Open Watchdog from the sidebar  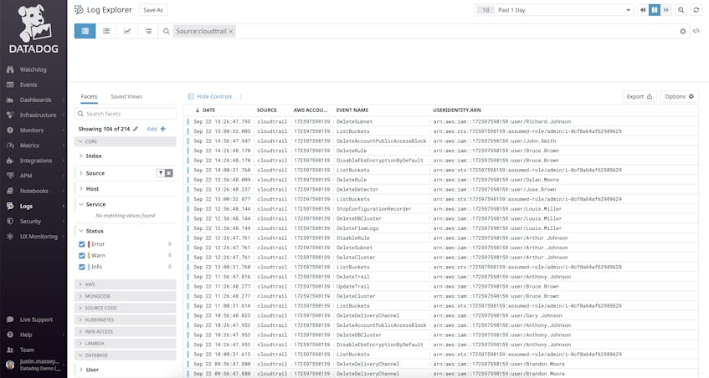click(33, 69)
